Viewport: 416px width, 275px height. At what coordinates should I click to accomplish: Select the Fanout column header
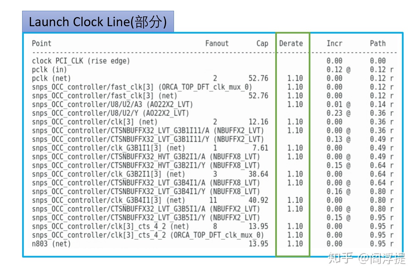217,43
